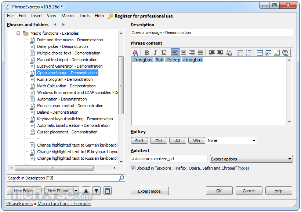This screenshot has height=212, width=301.
Task: Center-align the phrase text
Action: [184, 53]
